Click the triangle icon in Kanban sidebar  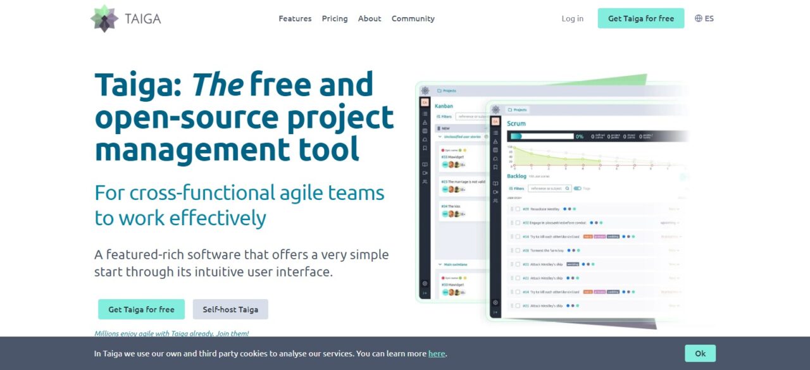tap(425, 122)
